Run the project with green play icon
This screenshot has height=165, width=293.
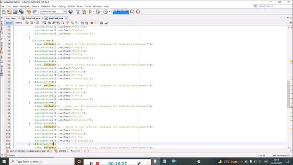coord(91,11)
